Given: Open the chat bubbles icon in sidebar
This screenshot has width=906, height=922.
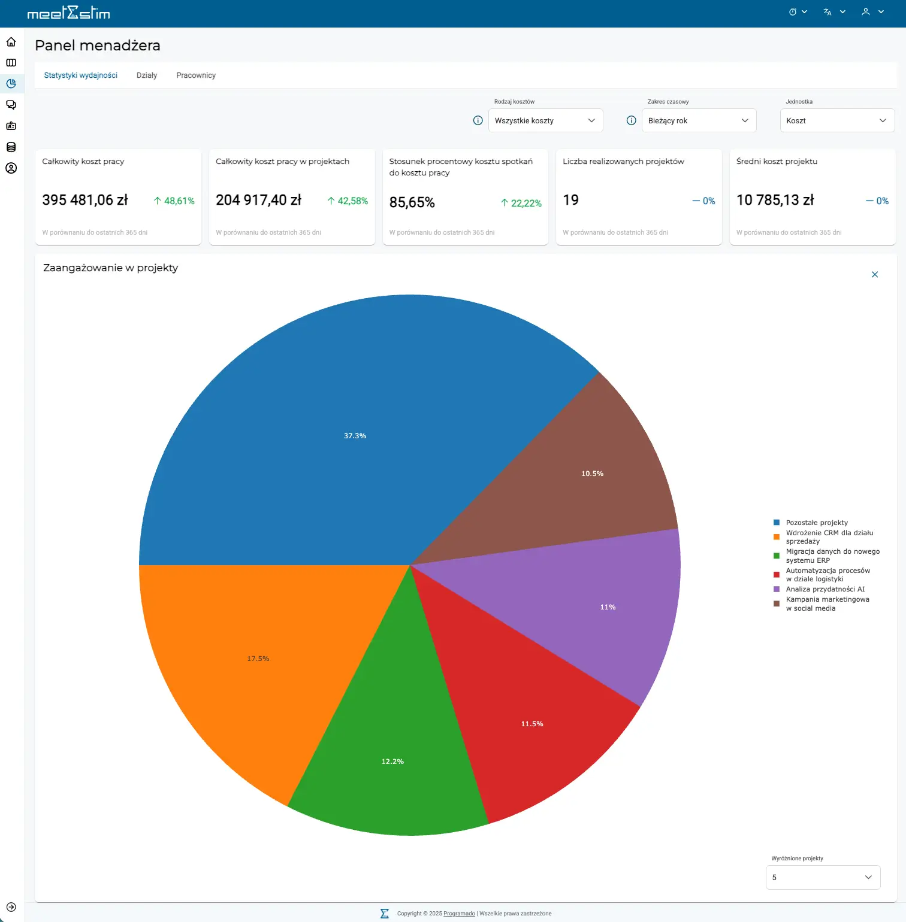Looking at the screenshot, I should (x=11, y=105).
